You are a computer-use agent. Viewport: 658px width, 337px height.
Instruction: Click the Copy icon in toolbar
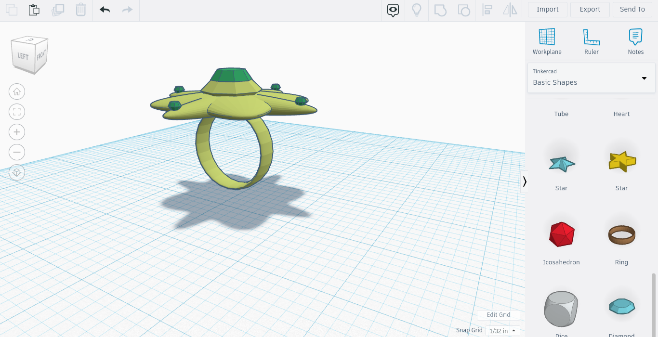coord(12,10)
